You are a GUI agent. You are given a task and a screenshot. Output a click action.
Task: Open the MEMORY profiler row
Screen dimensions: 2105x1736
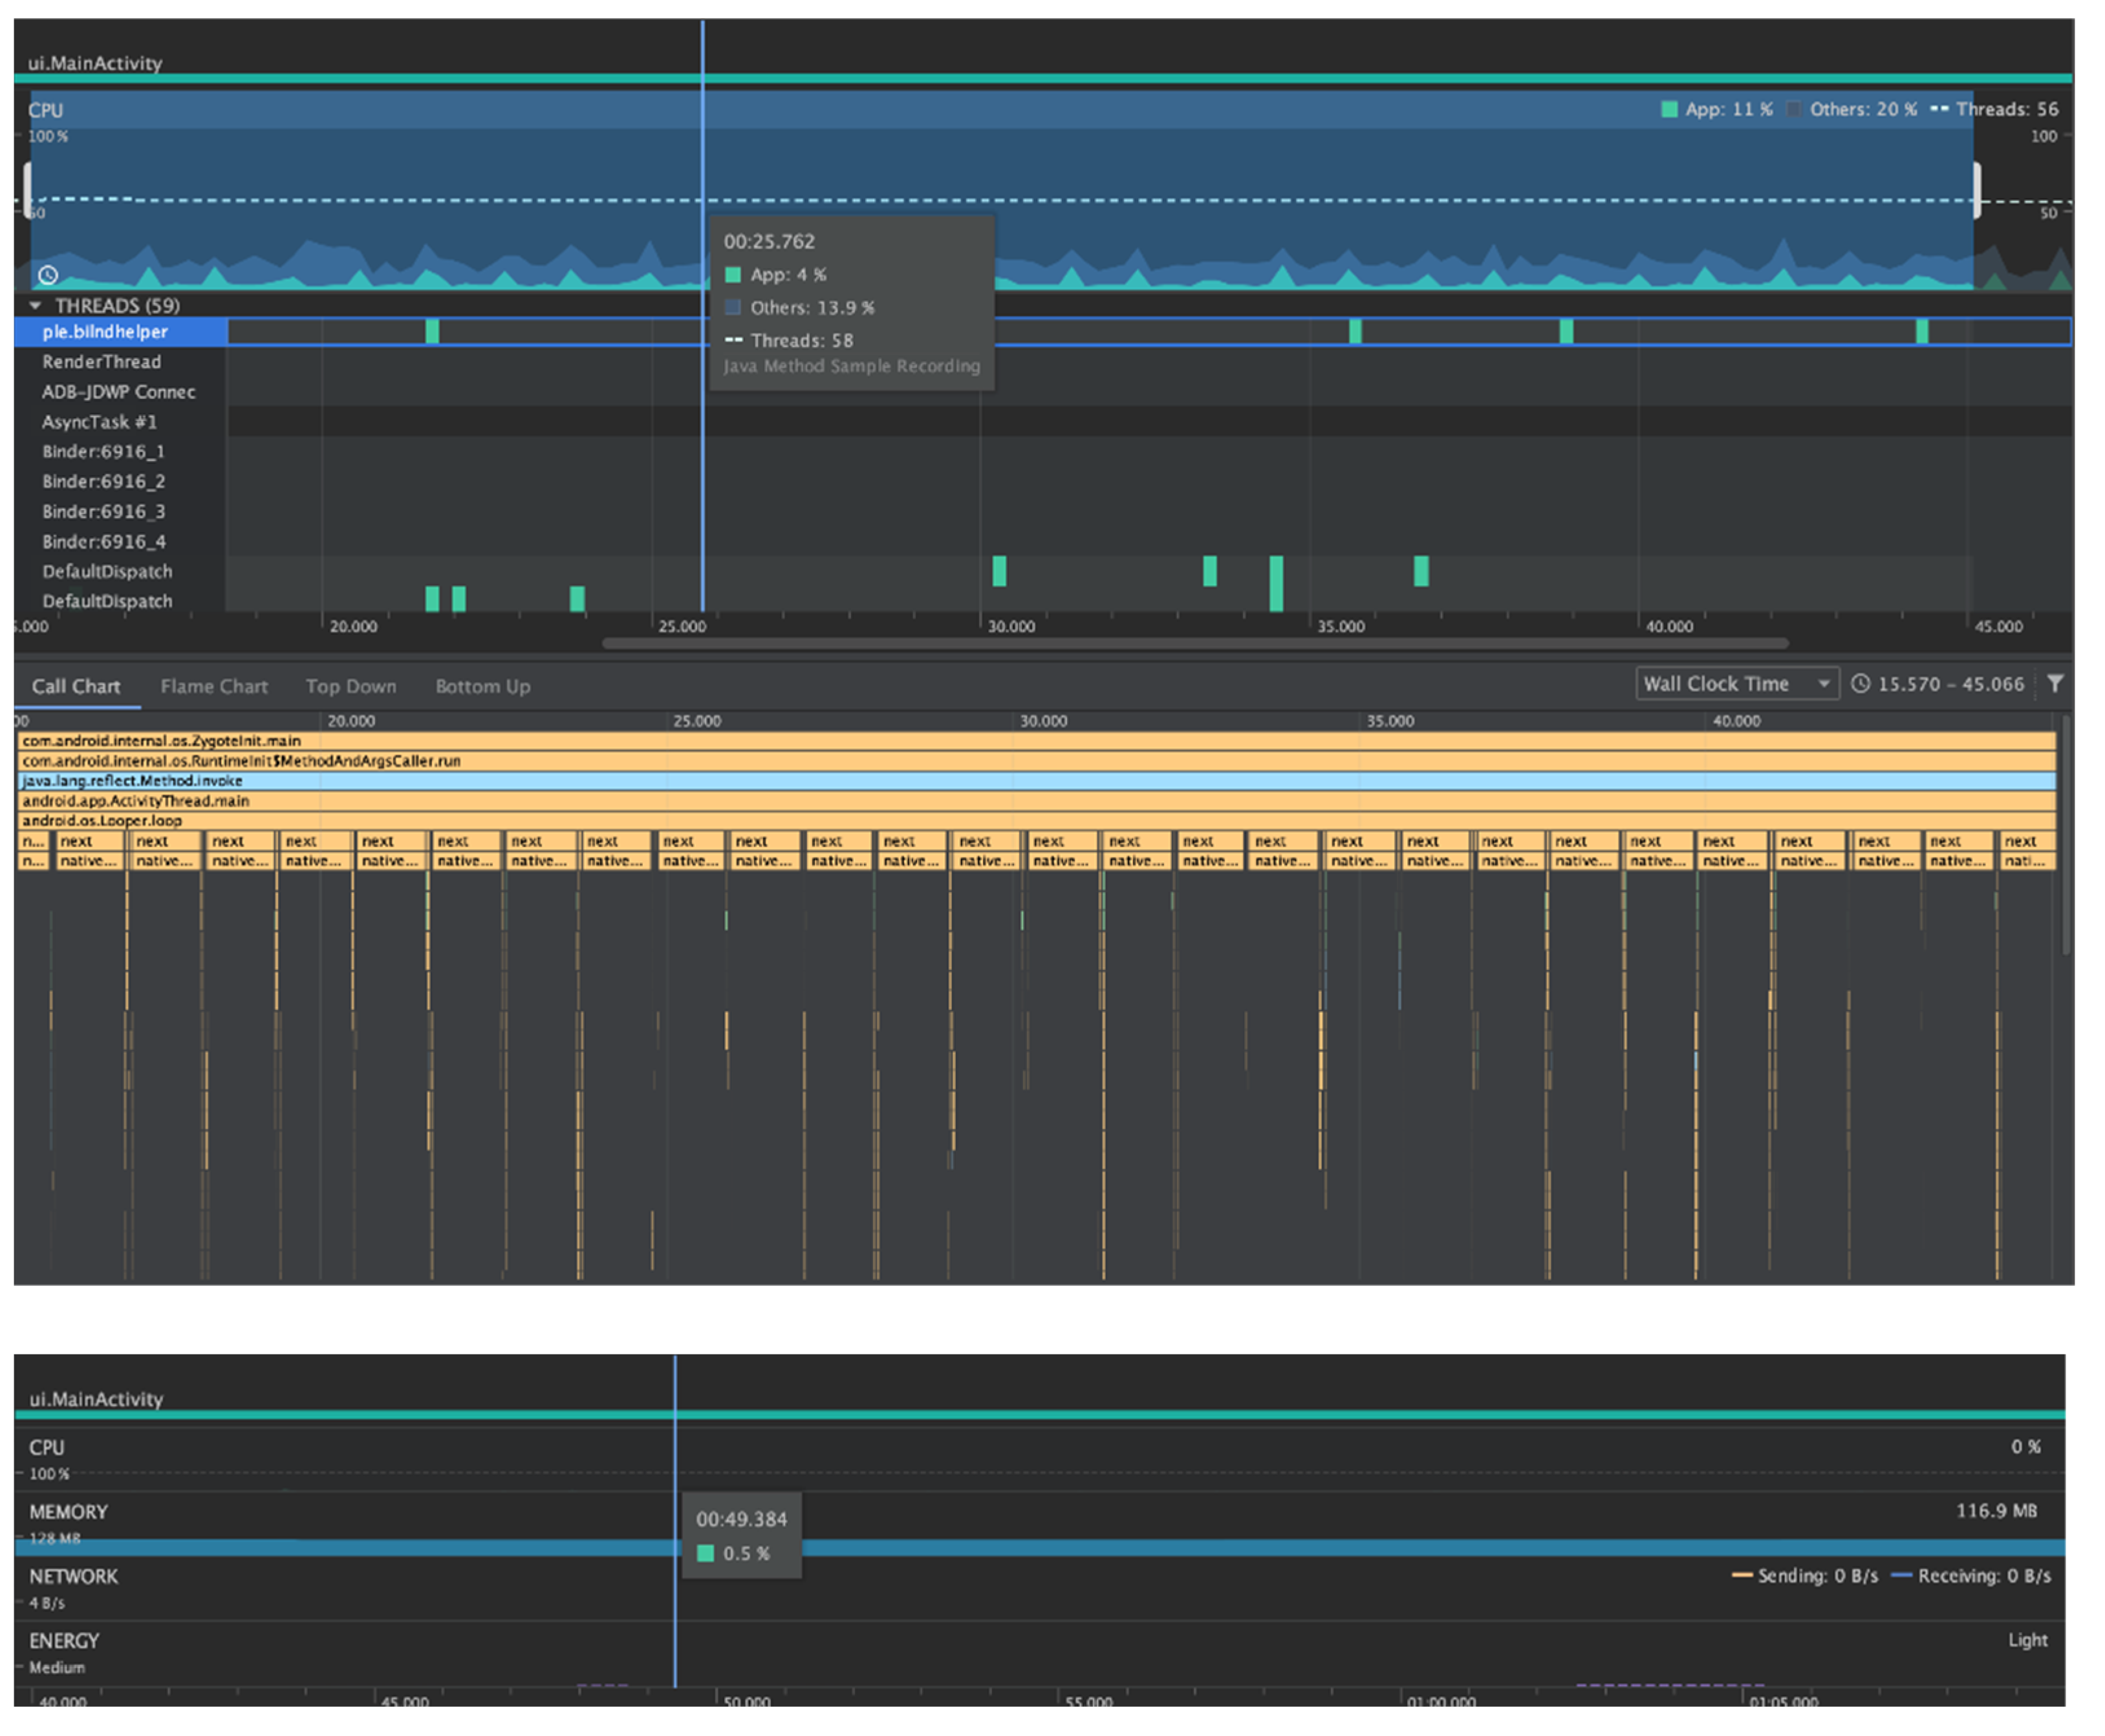tap(68, 1512)
